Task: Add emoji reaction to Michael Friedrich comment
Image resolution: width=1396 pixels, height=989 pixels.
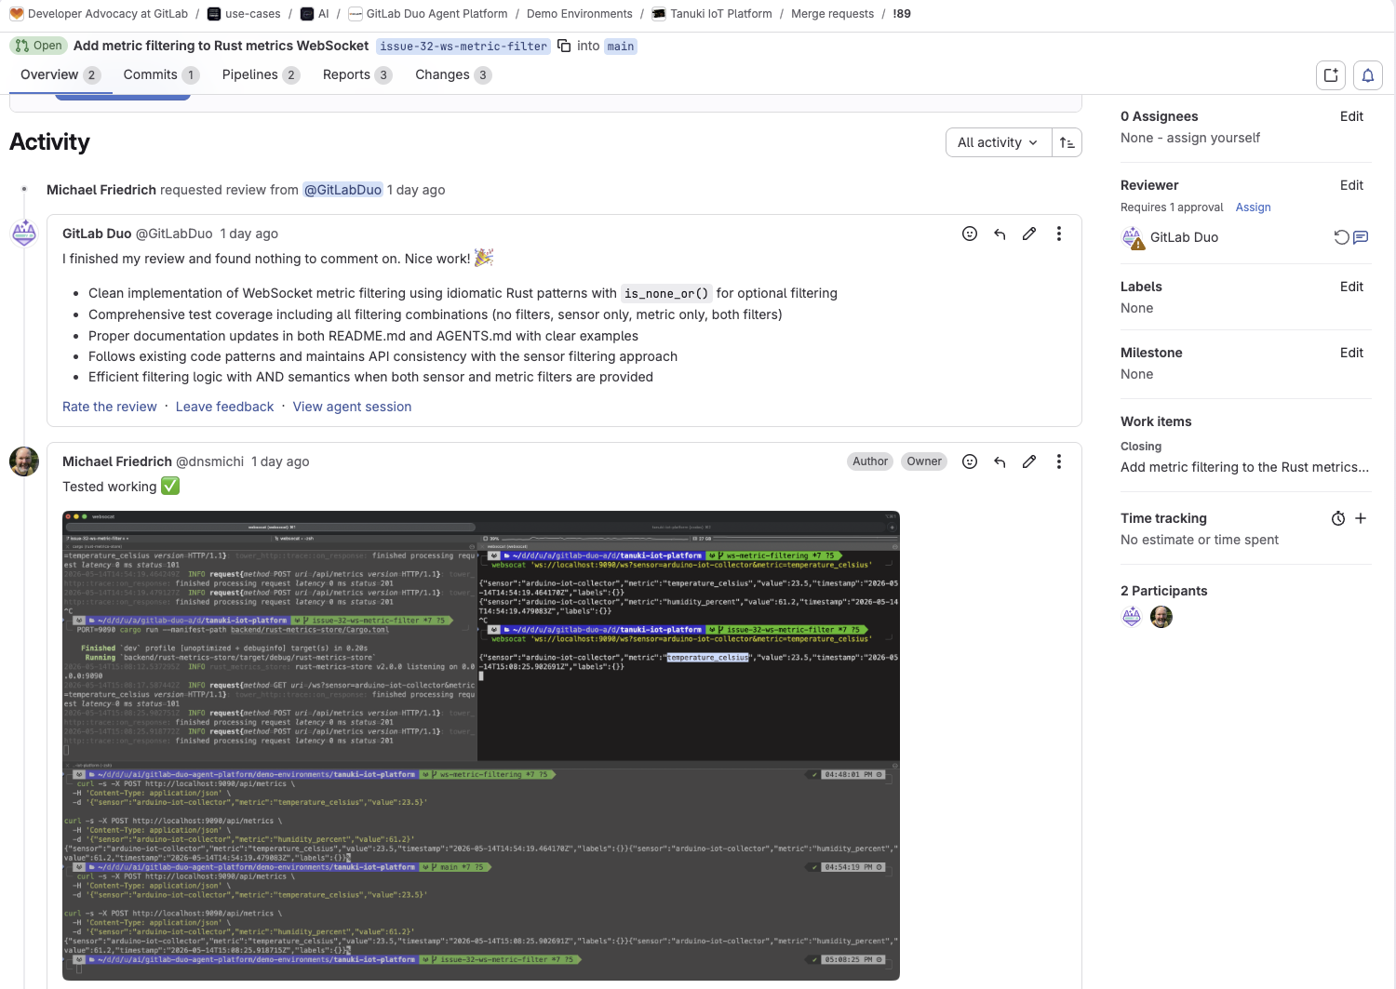Action: (x=970, y=461)
